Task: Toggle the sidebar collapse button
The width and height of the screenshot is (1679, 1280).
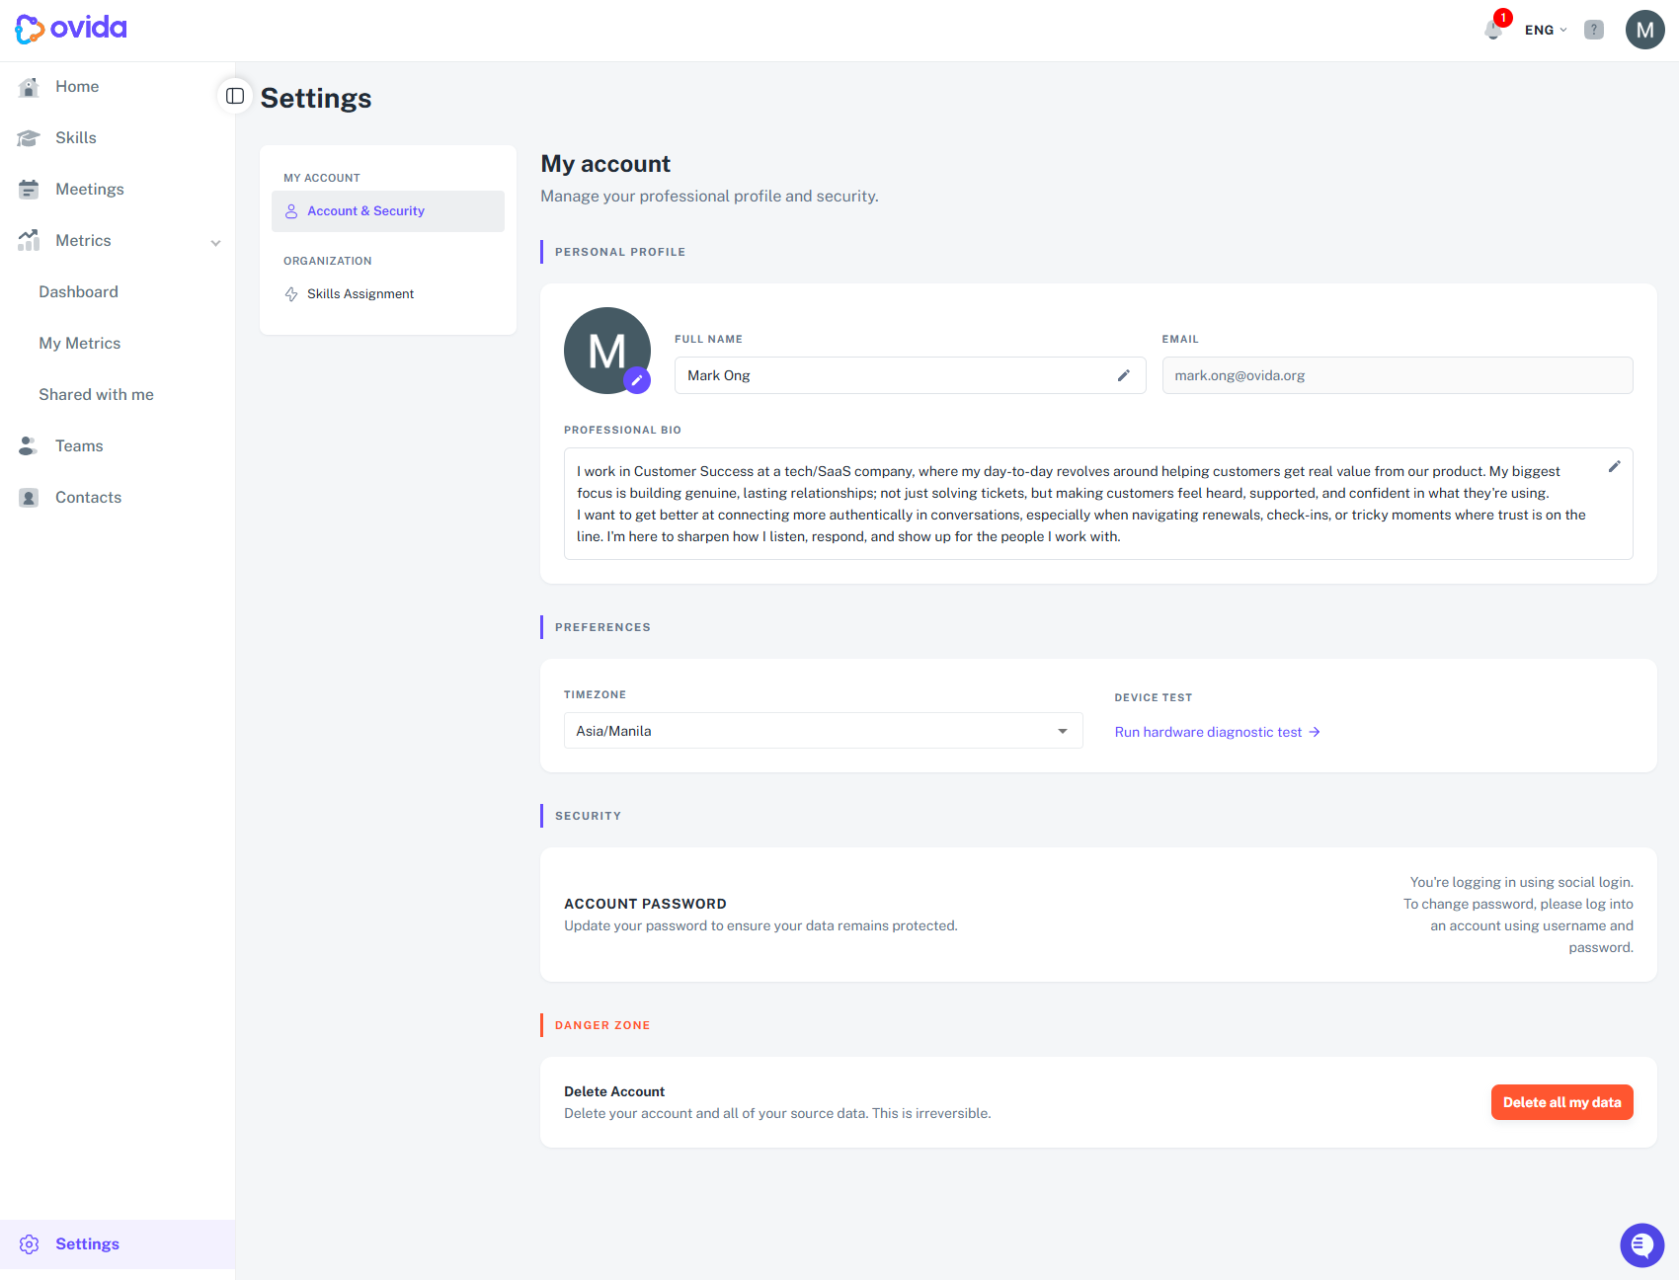Action: (x=235, y=96)
